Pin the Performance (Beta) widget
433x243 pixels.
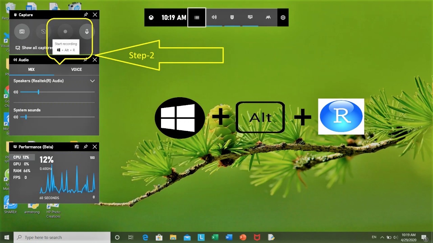tap(86, 147)
